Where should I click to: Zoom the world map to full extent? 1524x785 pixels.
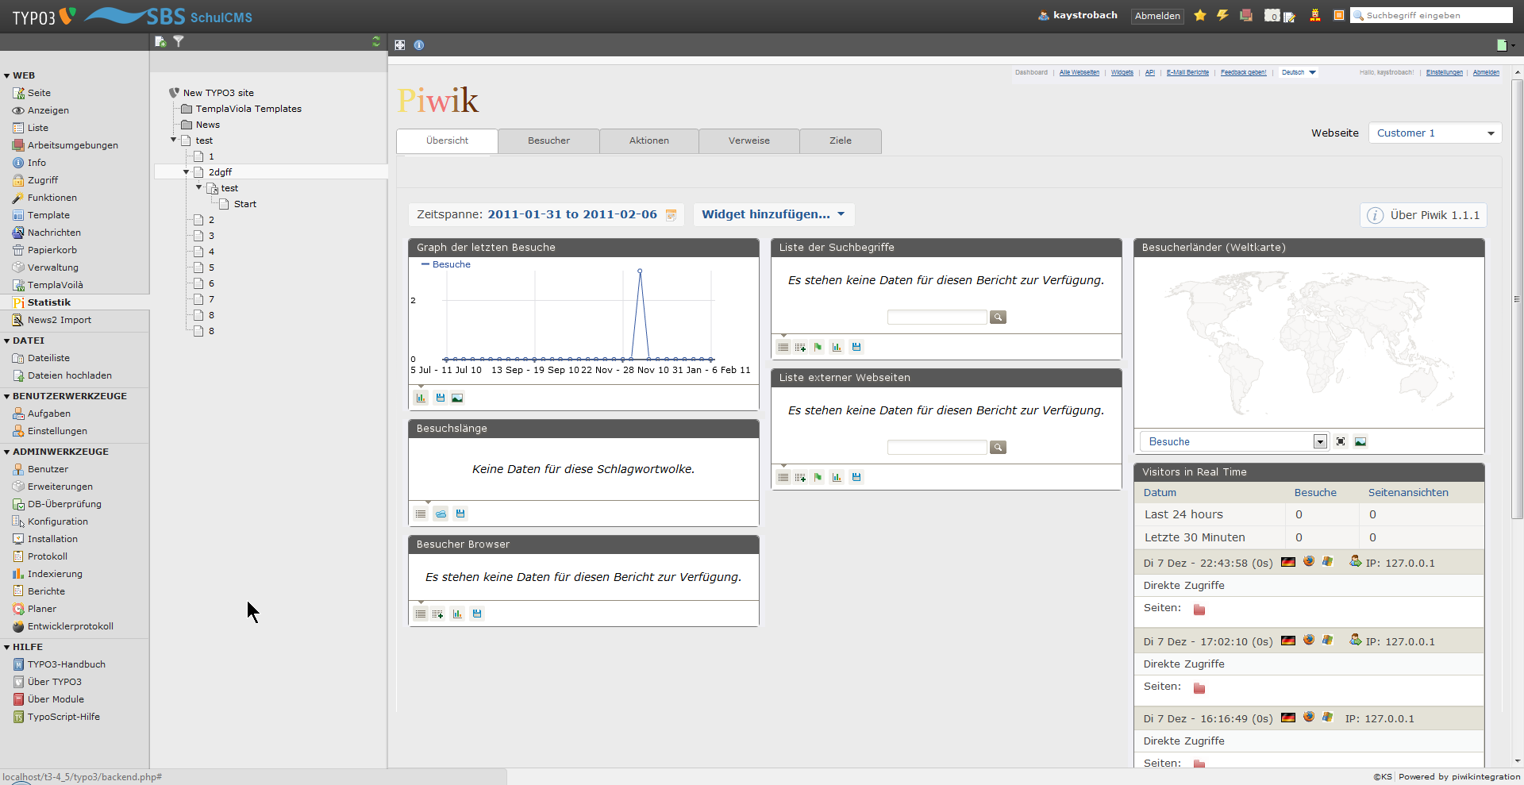(x=1341, y=441)
